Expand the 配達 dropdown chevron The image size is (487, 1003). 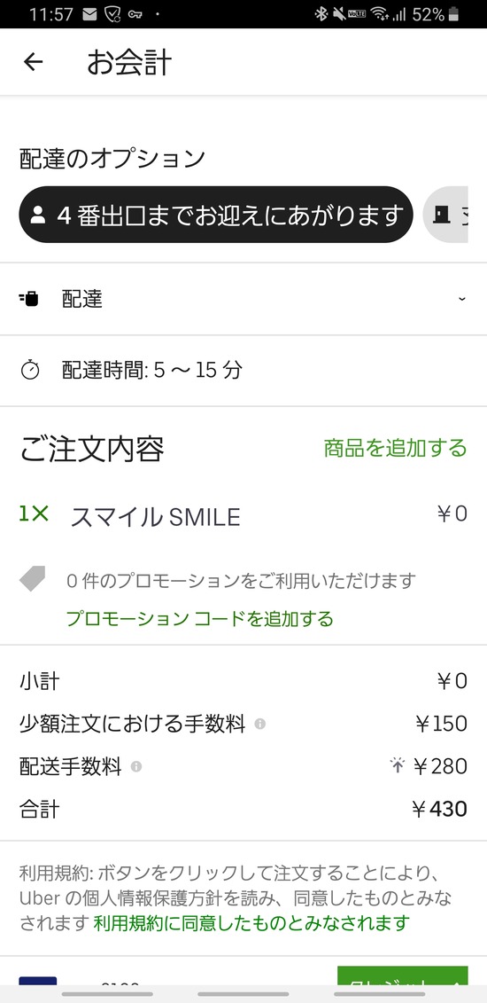461,299
